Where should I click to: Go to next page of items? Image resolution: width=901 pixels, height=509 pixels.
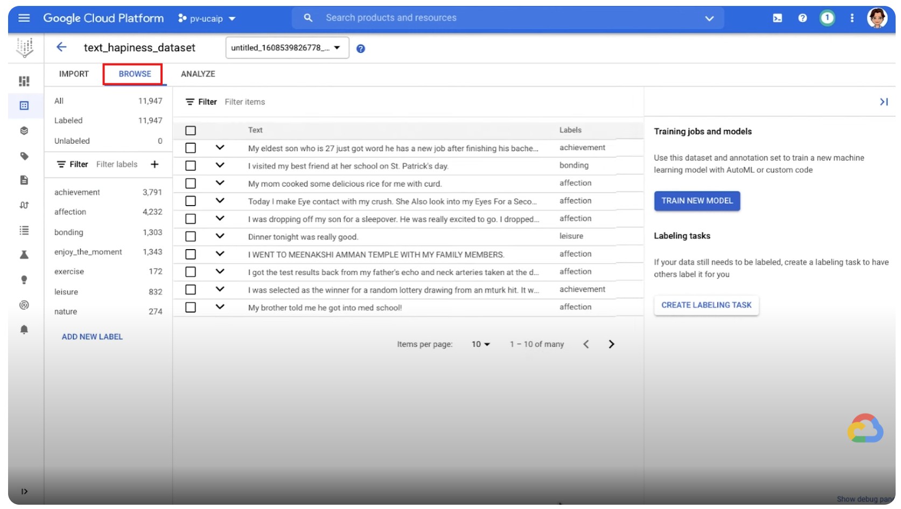point(611,344)
